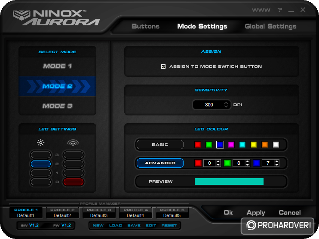Increase the red colour value

[x=218, y=161]
